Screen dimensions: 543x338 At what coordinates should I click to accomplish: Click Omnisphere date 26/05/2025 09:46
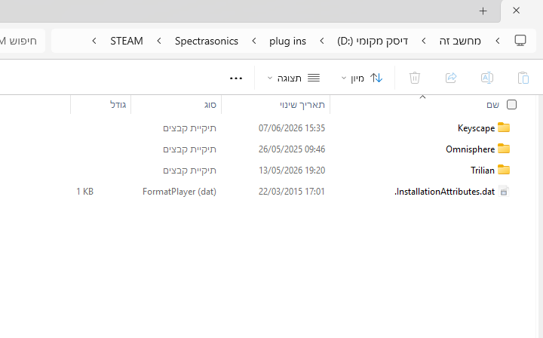pos(292,149)
